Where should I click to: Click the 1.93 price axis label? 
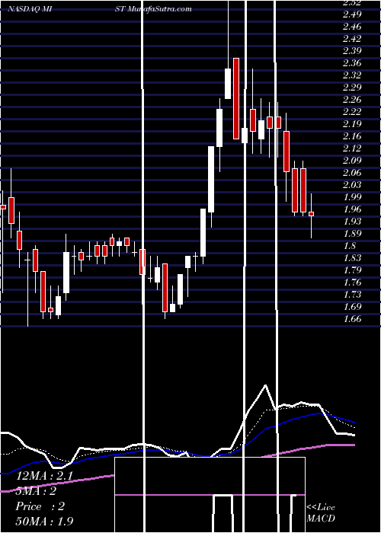coord(352,222)
